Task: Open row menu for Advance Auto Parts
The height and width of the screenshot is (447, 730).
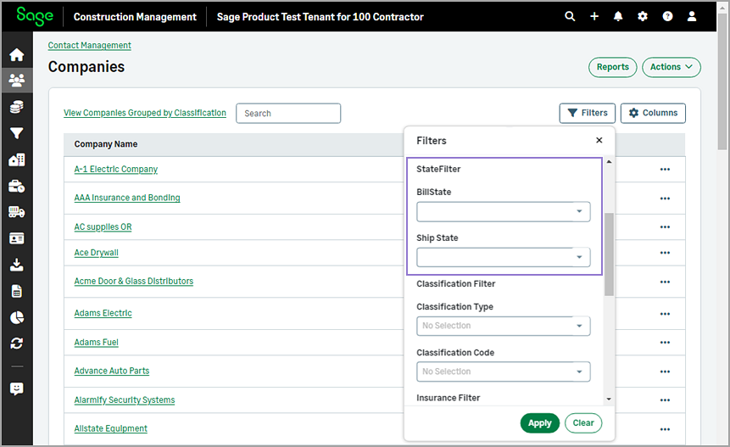Action: 665,372
